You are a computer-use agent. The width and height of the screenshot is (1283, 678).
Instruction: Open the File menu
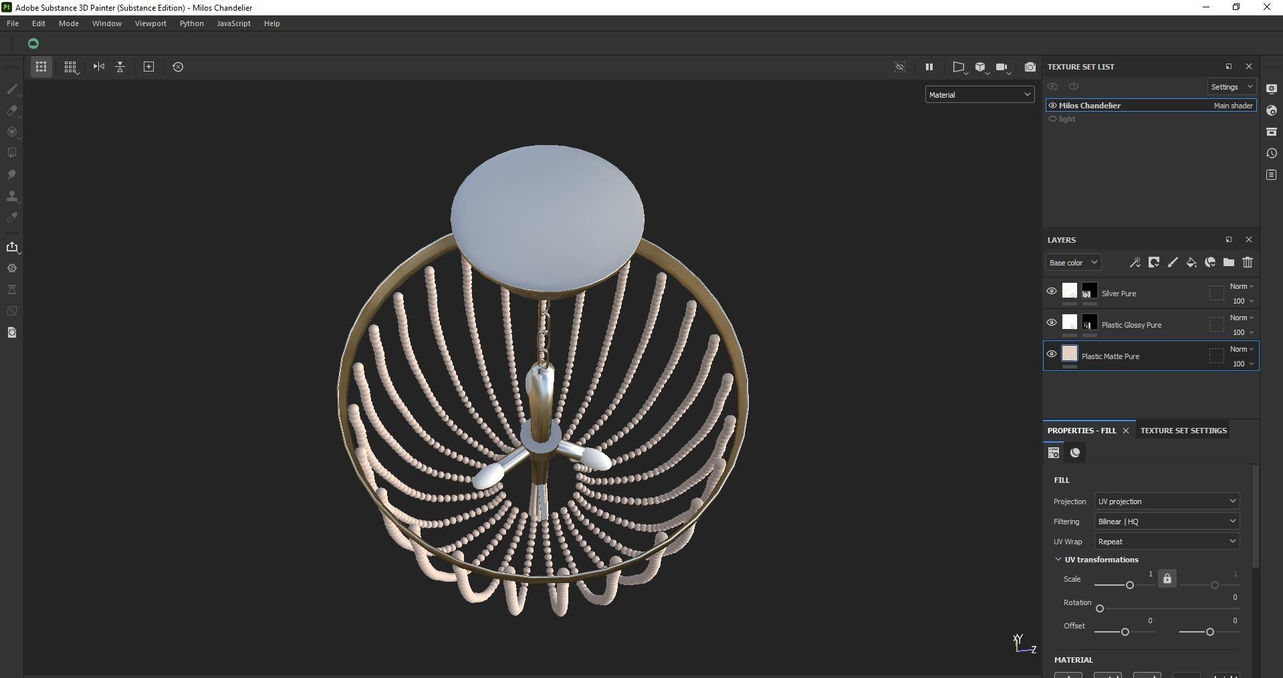(13, 23)
